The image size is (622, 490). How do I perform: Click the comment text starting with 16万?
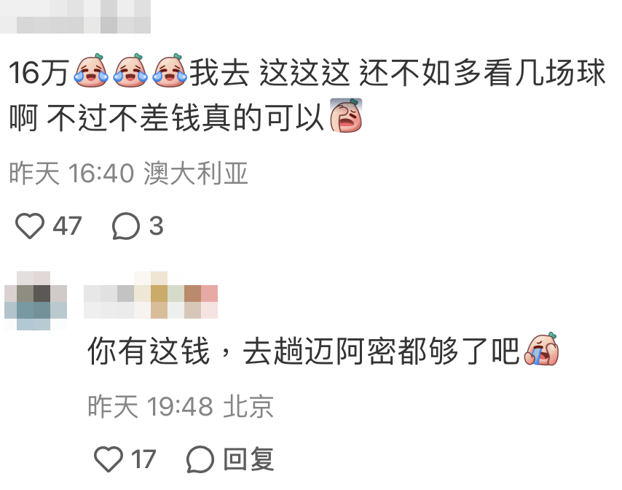click(x=307, y=95)
